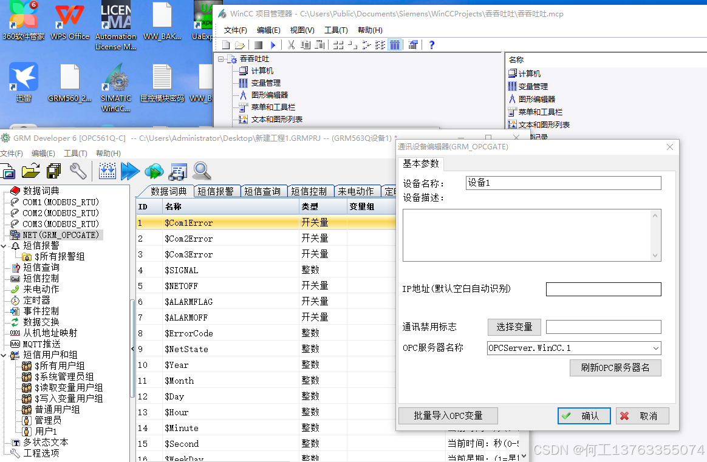Switch WinCC view to large icons
Screen dimensions: 707x462
point(338,45)
